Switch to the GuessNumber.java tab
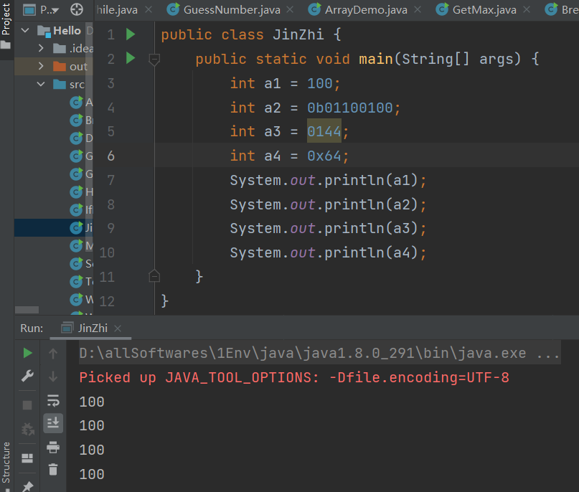 coord(232,10)
